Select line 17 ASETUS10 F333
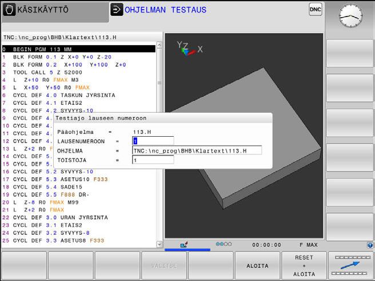This screenshot has width=375, height=281. point(79,179)
